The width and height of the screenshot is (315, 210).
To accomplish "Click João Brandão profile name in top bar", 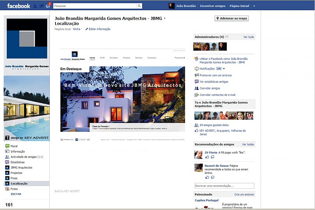I will (x=186, y=6).
